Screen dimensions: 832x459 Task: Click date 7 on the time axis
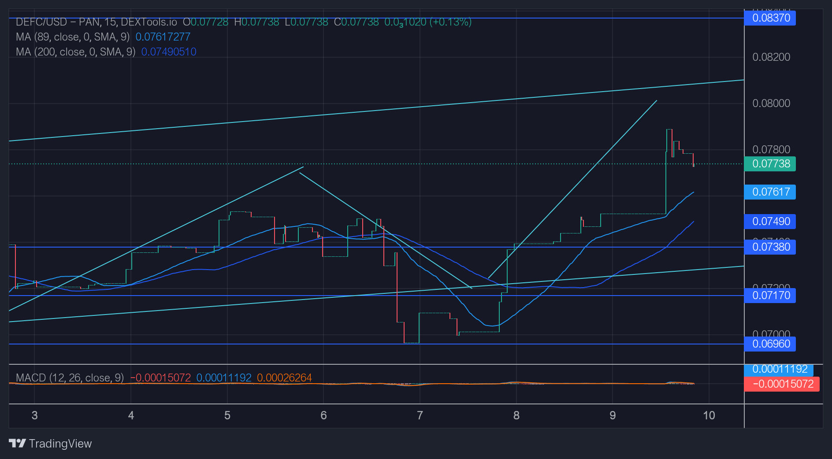point(420,415)
